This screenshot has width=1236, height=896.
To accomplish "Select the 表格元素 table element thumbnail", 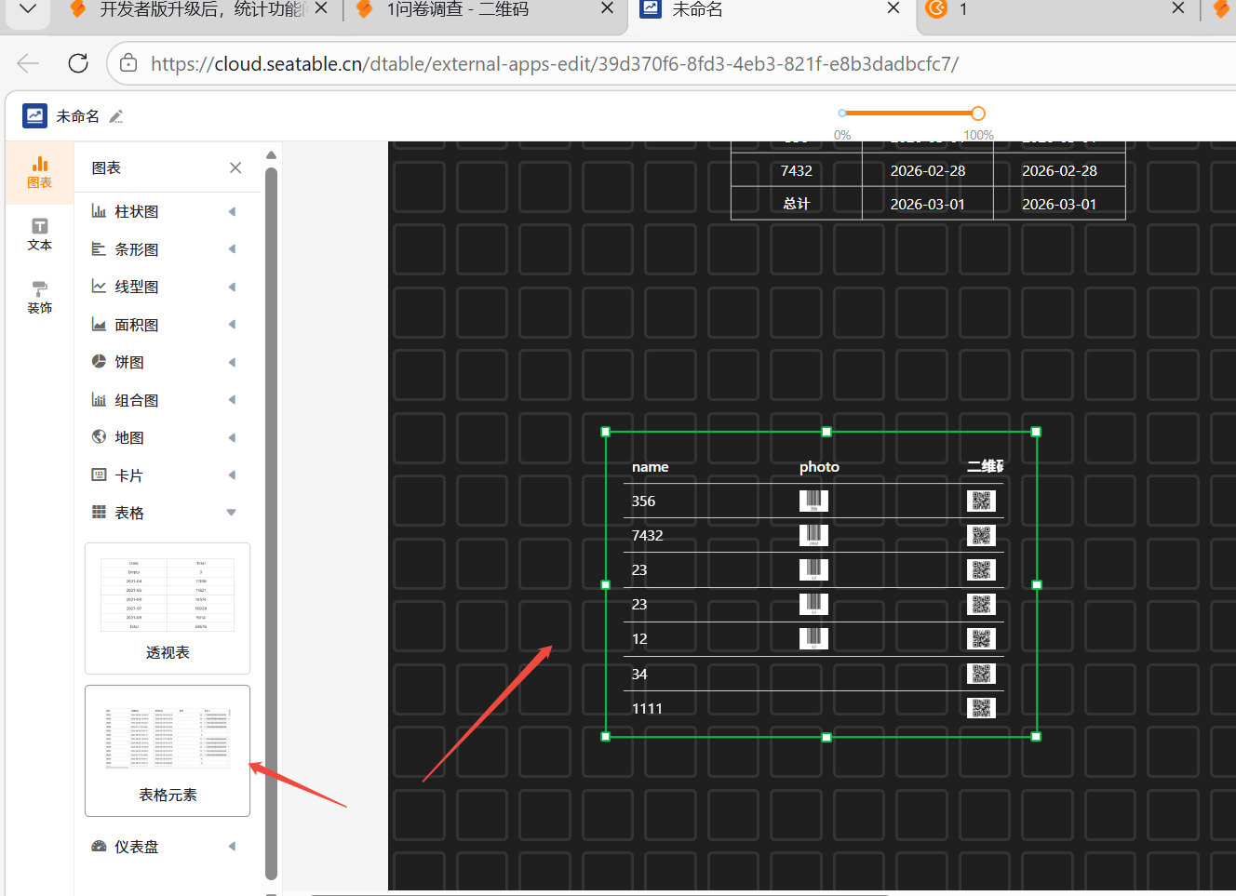I will click(168, 750).
